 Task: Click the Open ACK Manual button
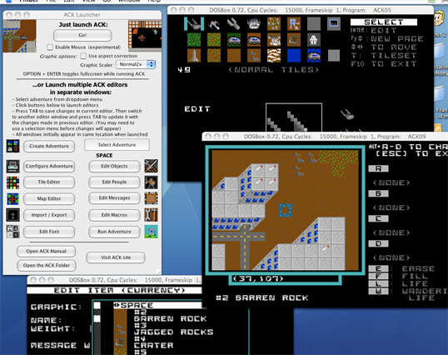point(47,251)
